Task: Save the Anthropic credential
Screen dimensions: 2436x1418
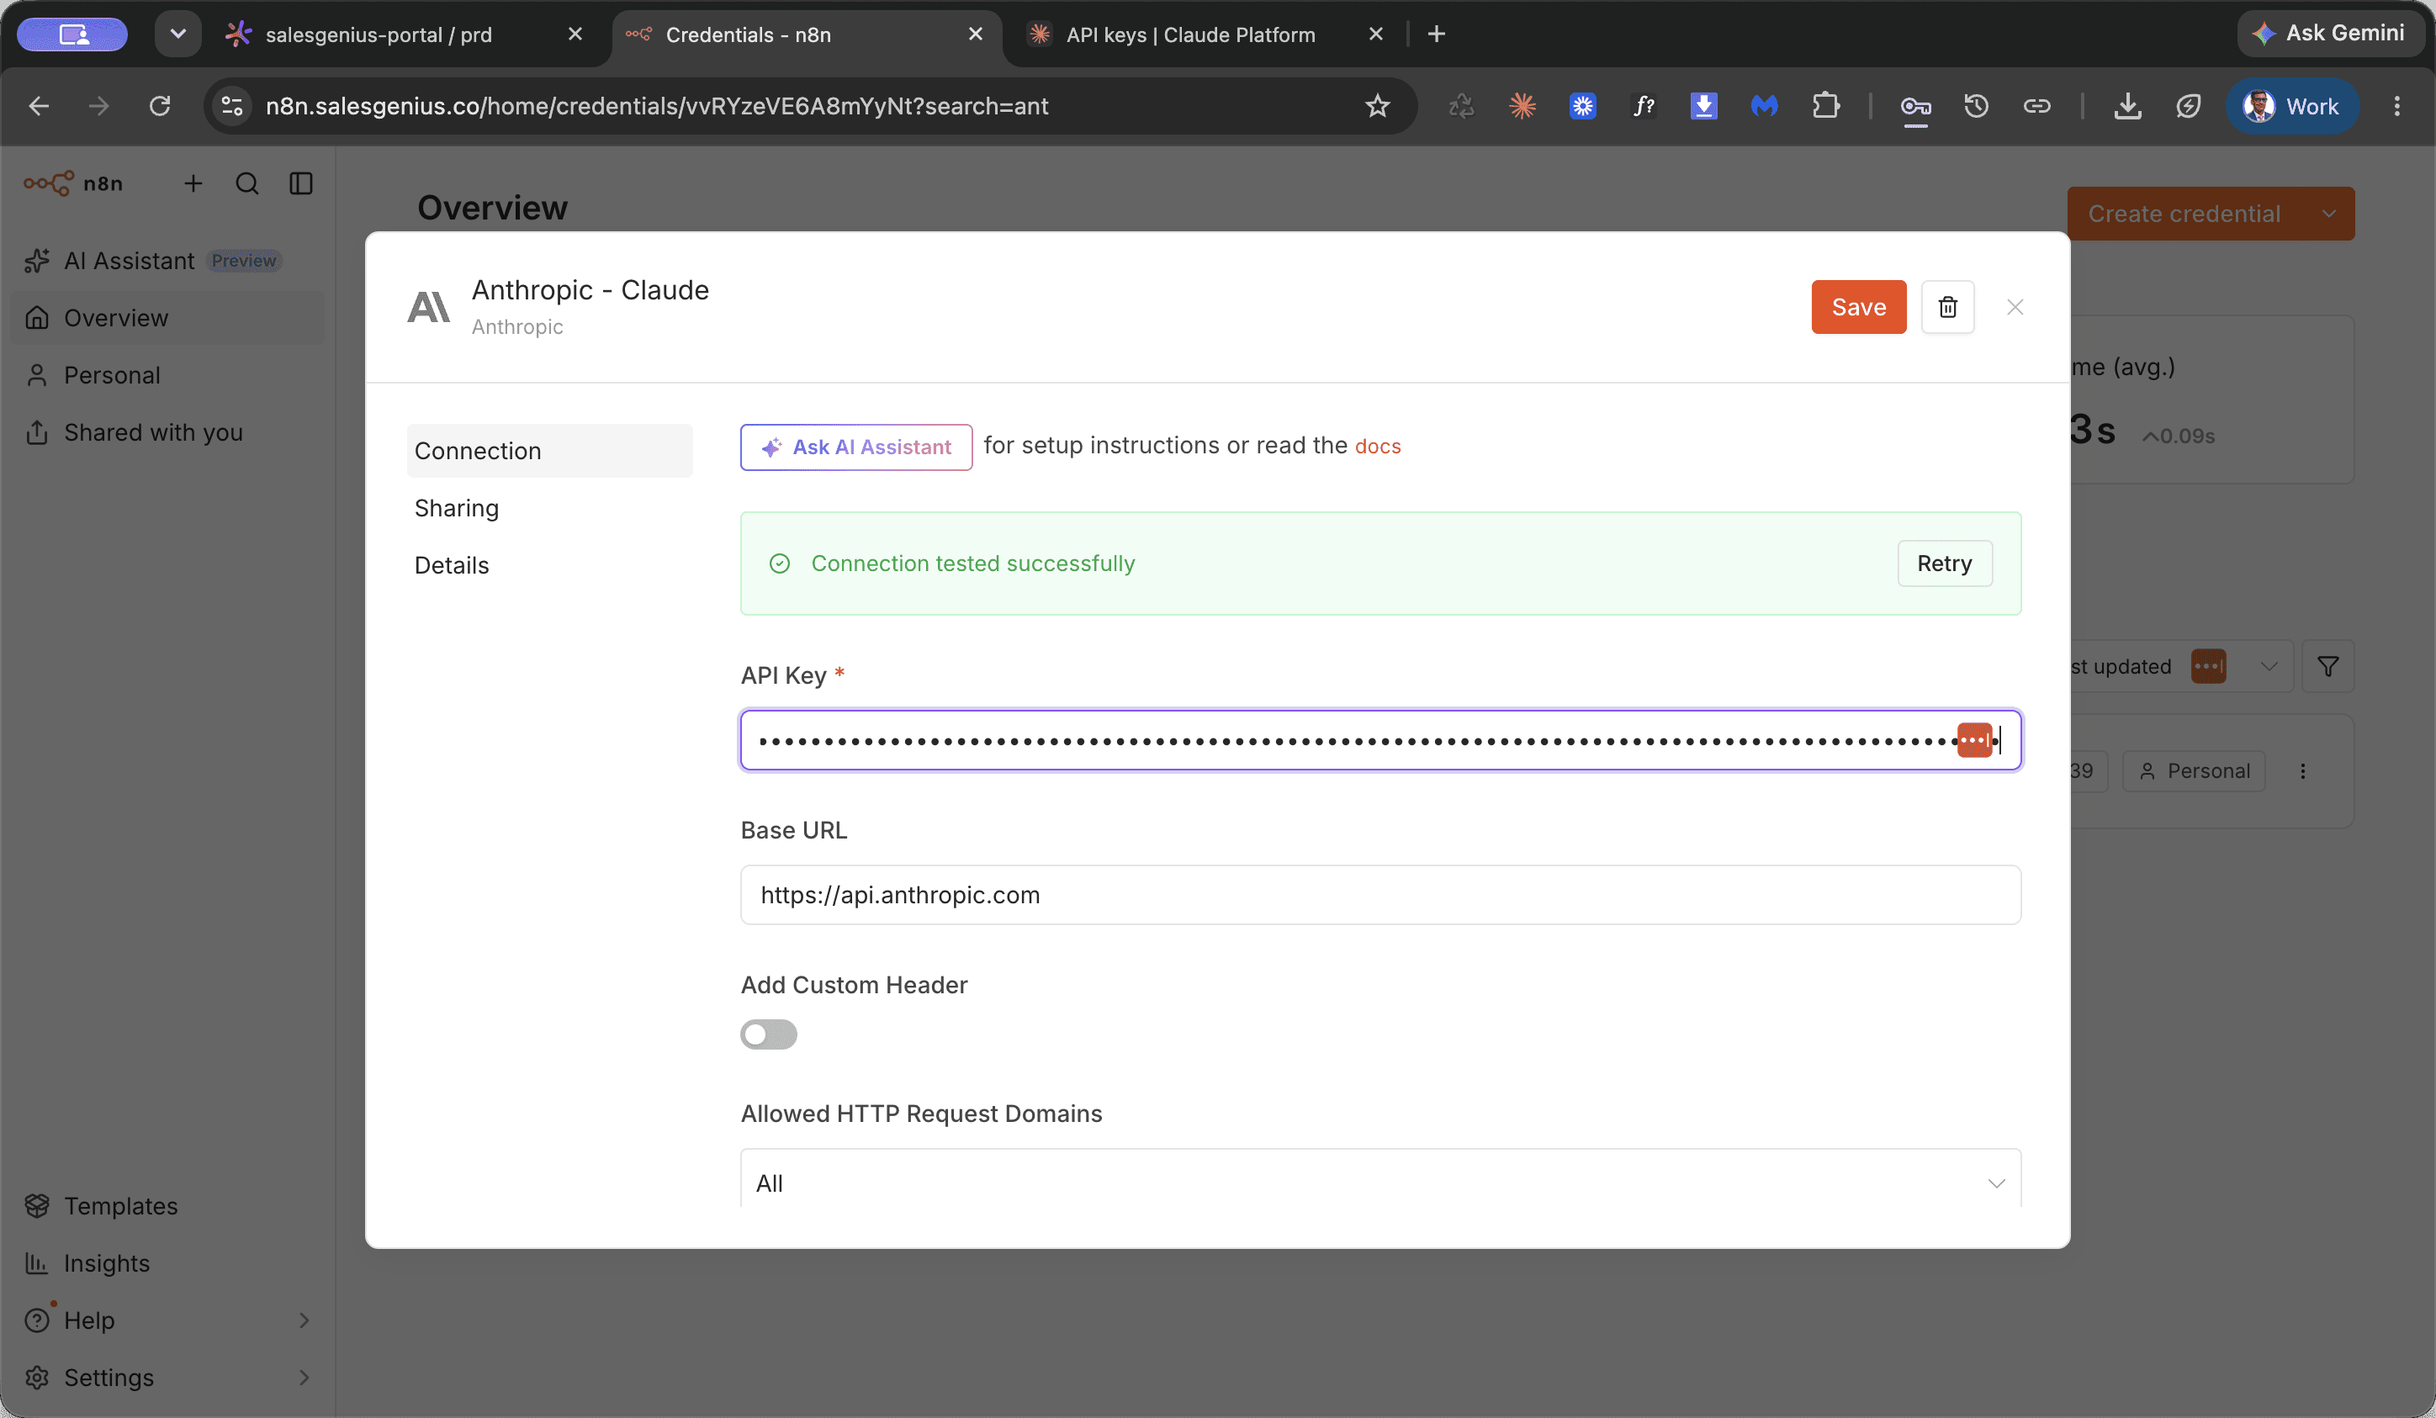Action: tap(1858, 306)
